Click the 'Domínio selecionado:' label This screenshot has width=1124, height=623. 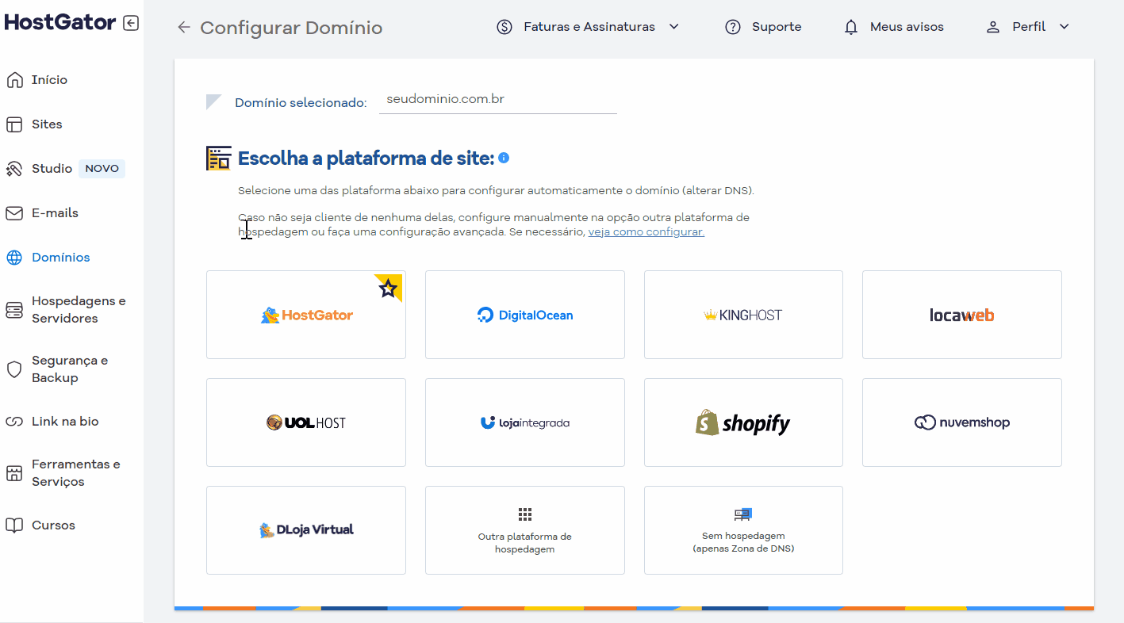[301, 103]
